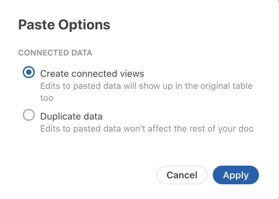The height and width of the screenshot is (199, 279).
Task: Click the "CONNECTED DATA" section heading
Action: [x=55, y=53]
